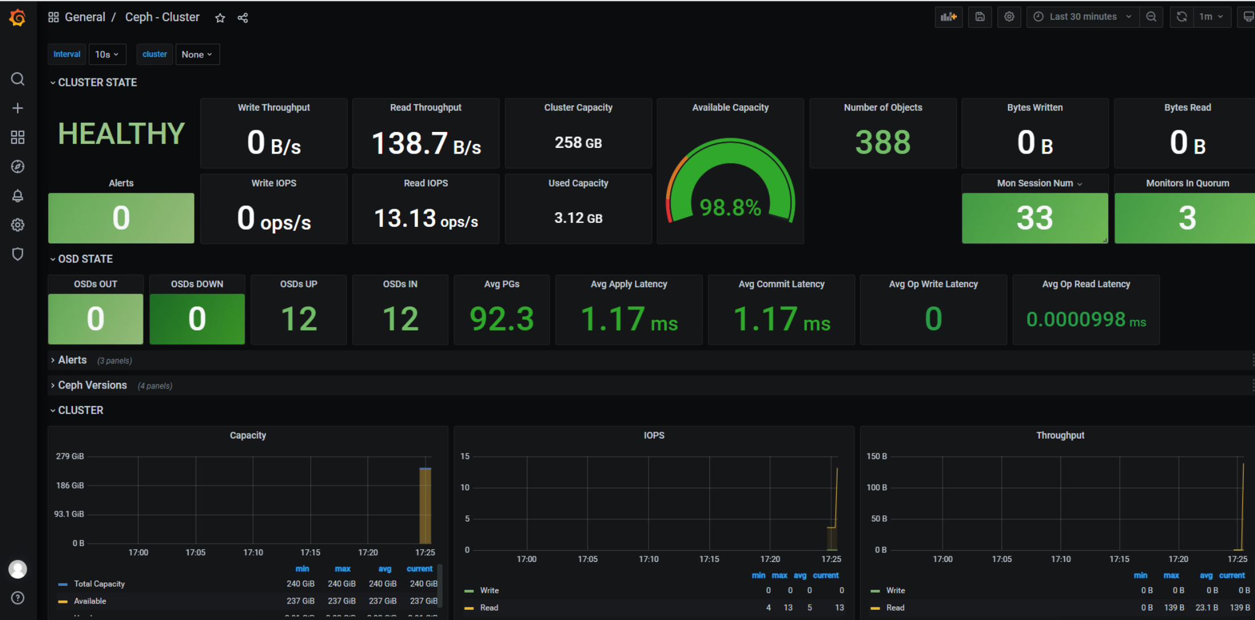Click the zoom out time range button

point(1151,17)
